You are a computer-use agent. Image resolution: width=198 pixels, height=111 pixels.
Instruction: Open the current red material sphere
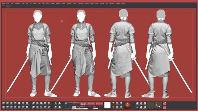point(127,105)
